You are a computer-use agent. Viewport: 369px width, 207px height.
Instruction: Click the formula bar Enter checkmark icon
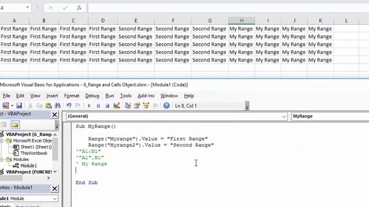(x=65, y=8)
